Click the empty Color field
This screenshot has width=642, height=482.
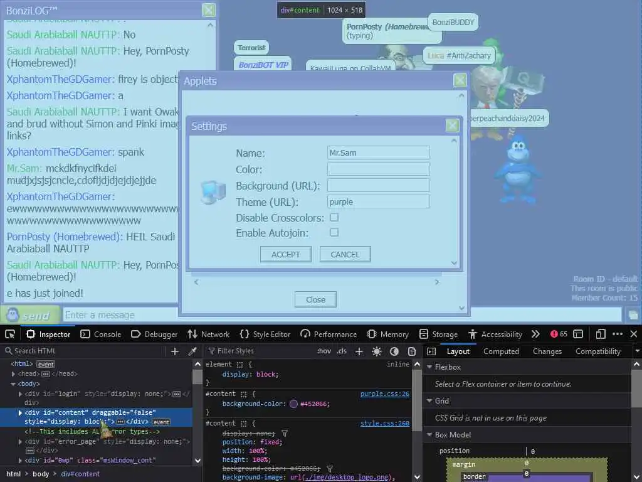click(x=378, y=169)
